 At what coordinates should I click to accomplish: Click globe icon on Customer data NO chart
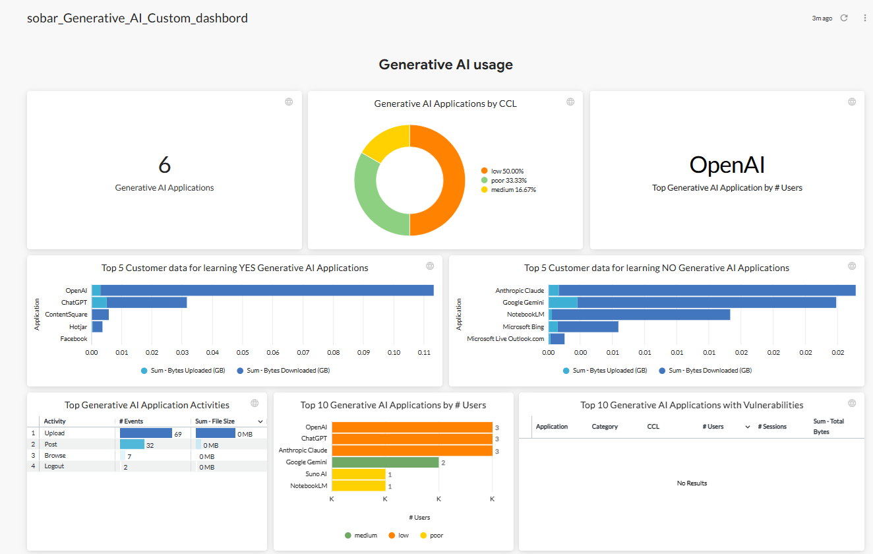point(852,266)
